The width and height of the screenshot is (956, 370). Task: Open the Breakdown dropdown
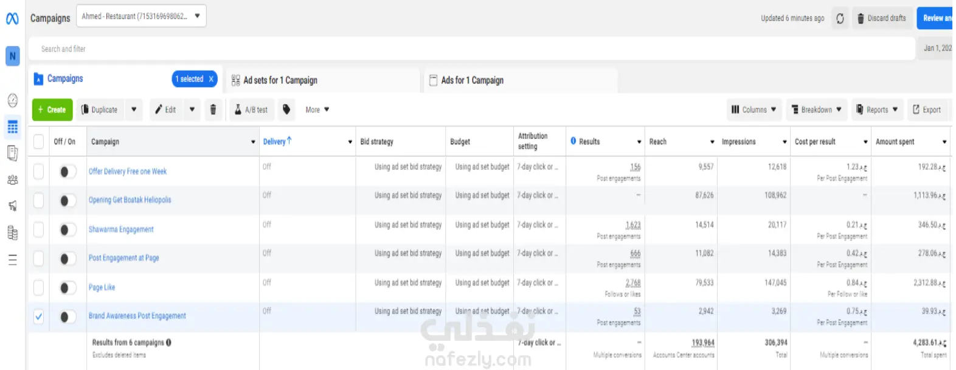click(816, 110)
